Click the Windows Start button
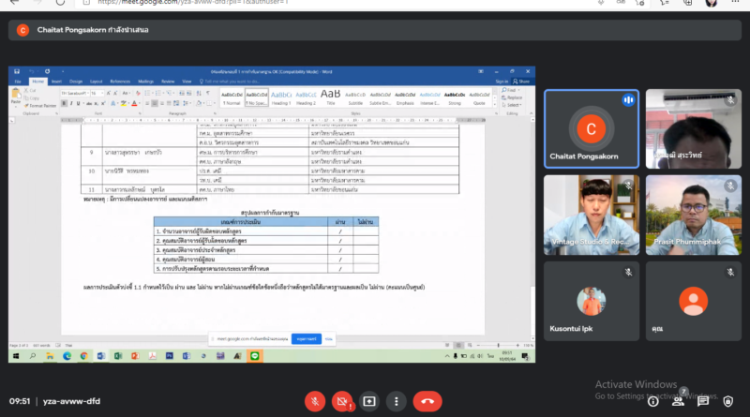750x417 pixels. (16, 356)
